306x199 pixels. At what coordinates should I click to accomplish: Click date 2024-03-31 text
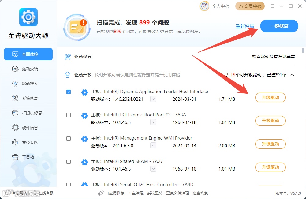coord(184,99)
